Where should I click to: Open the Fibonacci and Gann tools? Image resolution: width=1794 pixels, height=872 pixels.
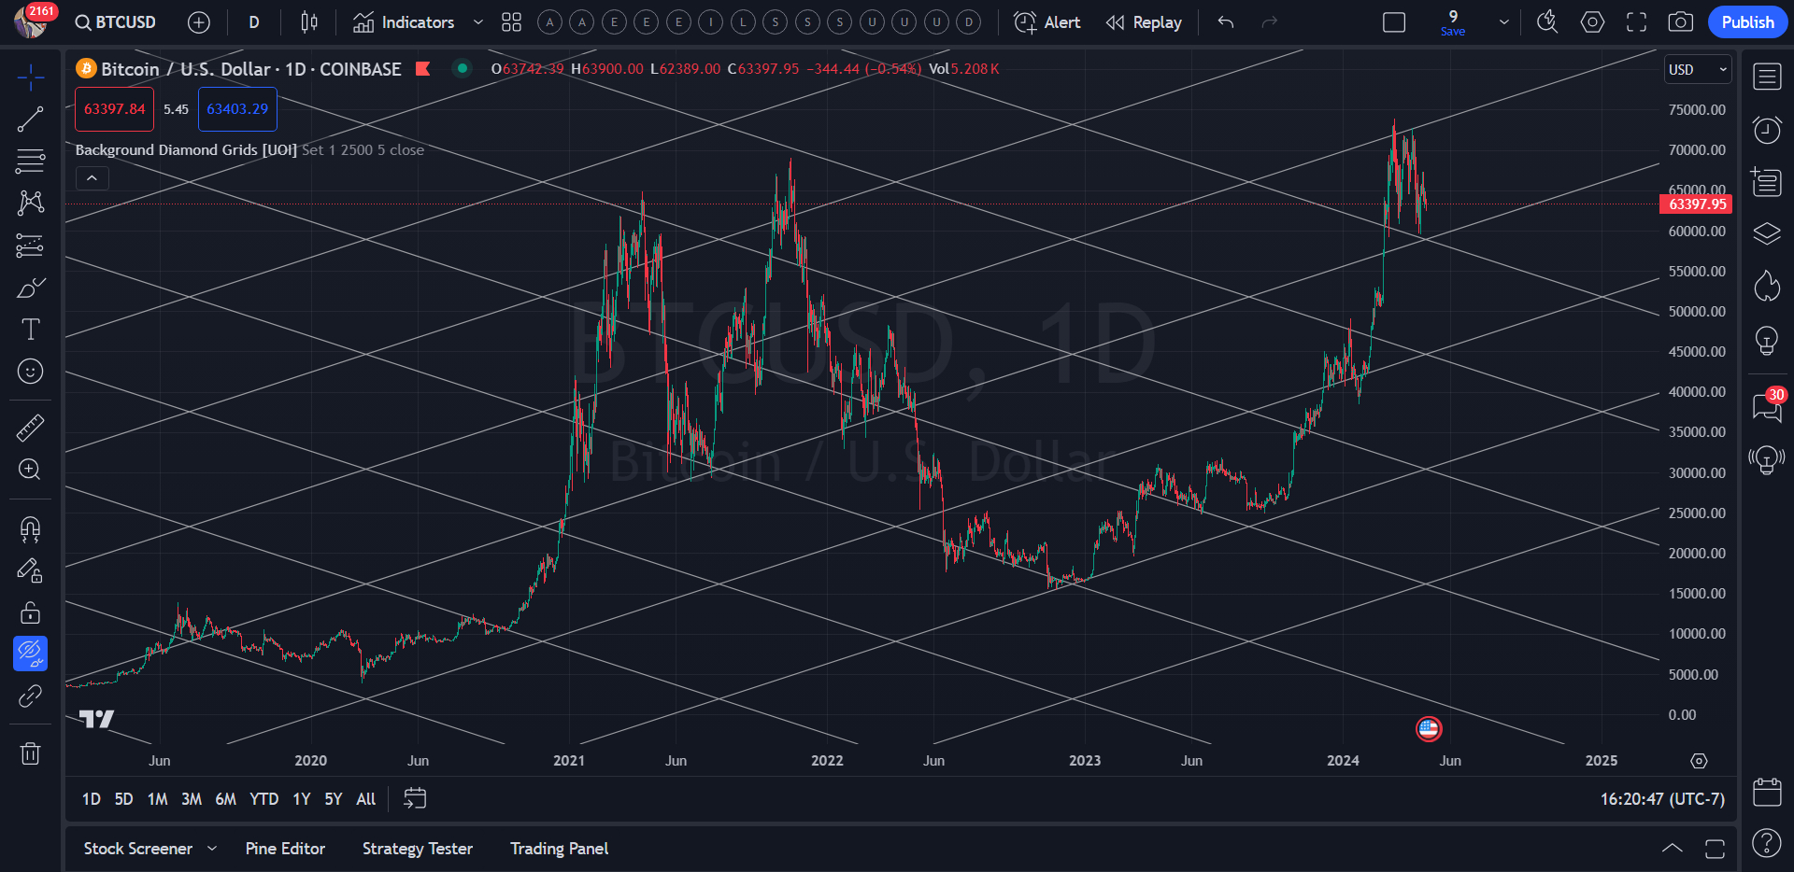pyautogui.click(x=30, y=162)
